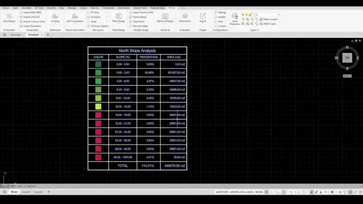Toggle polar tracking in status bar
363x204 pixels.
click(x=284, y=192)
